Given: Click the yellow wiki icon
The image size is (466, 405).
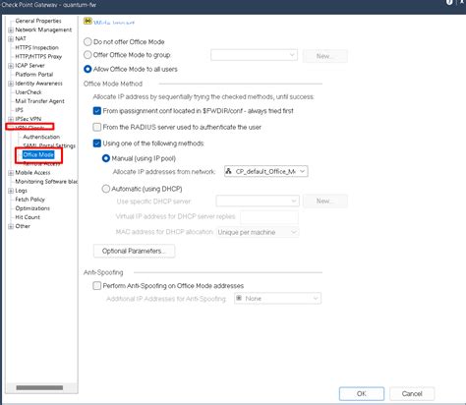Looking at the screenshot, I should (x=87, y=21).
